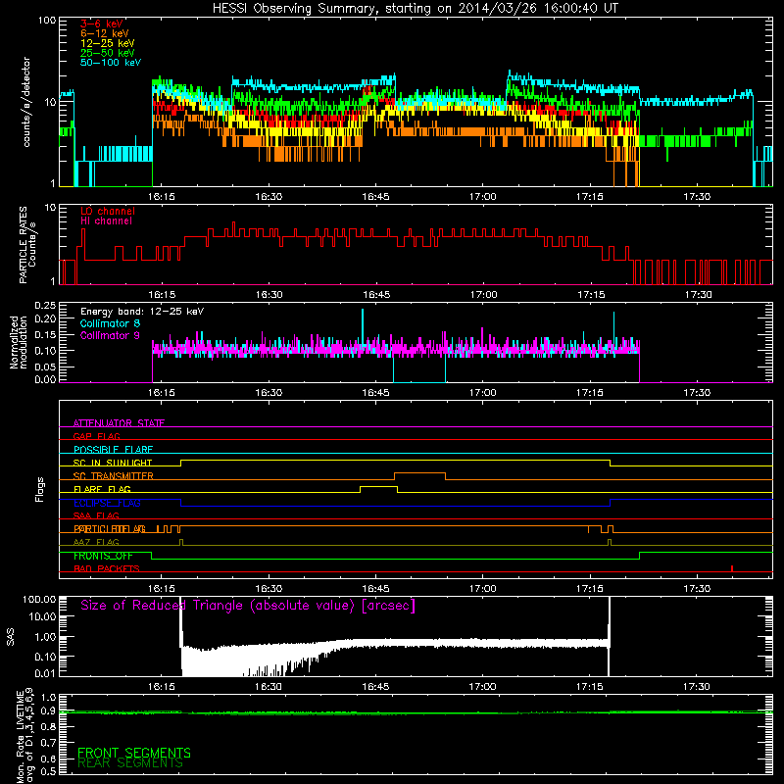Click the red tick on the BAD PACKETS line

coord(732,568)
